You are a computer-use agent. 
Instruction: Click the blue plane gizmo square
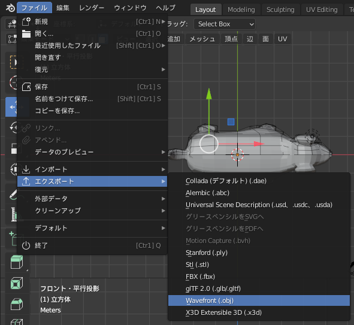click(231, 122)
